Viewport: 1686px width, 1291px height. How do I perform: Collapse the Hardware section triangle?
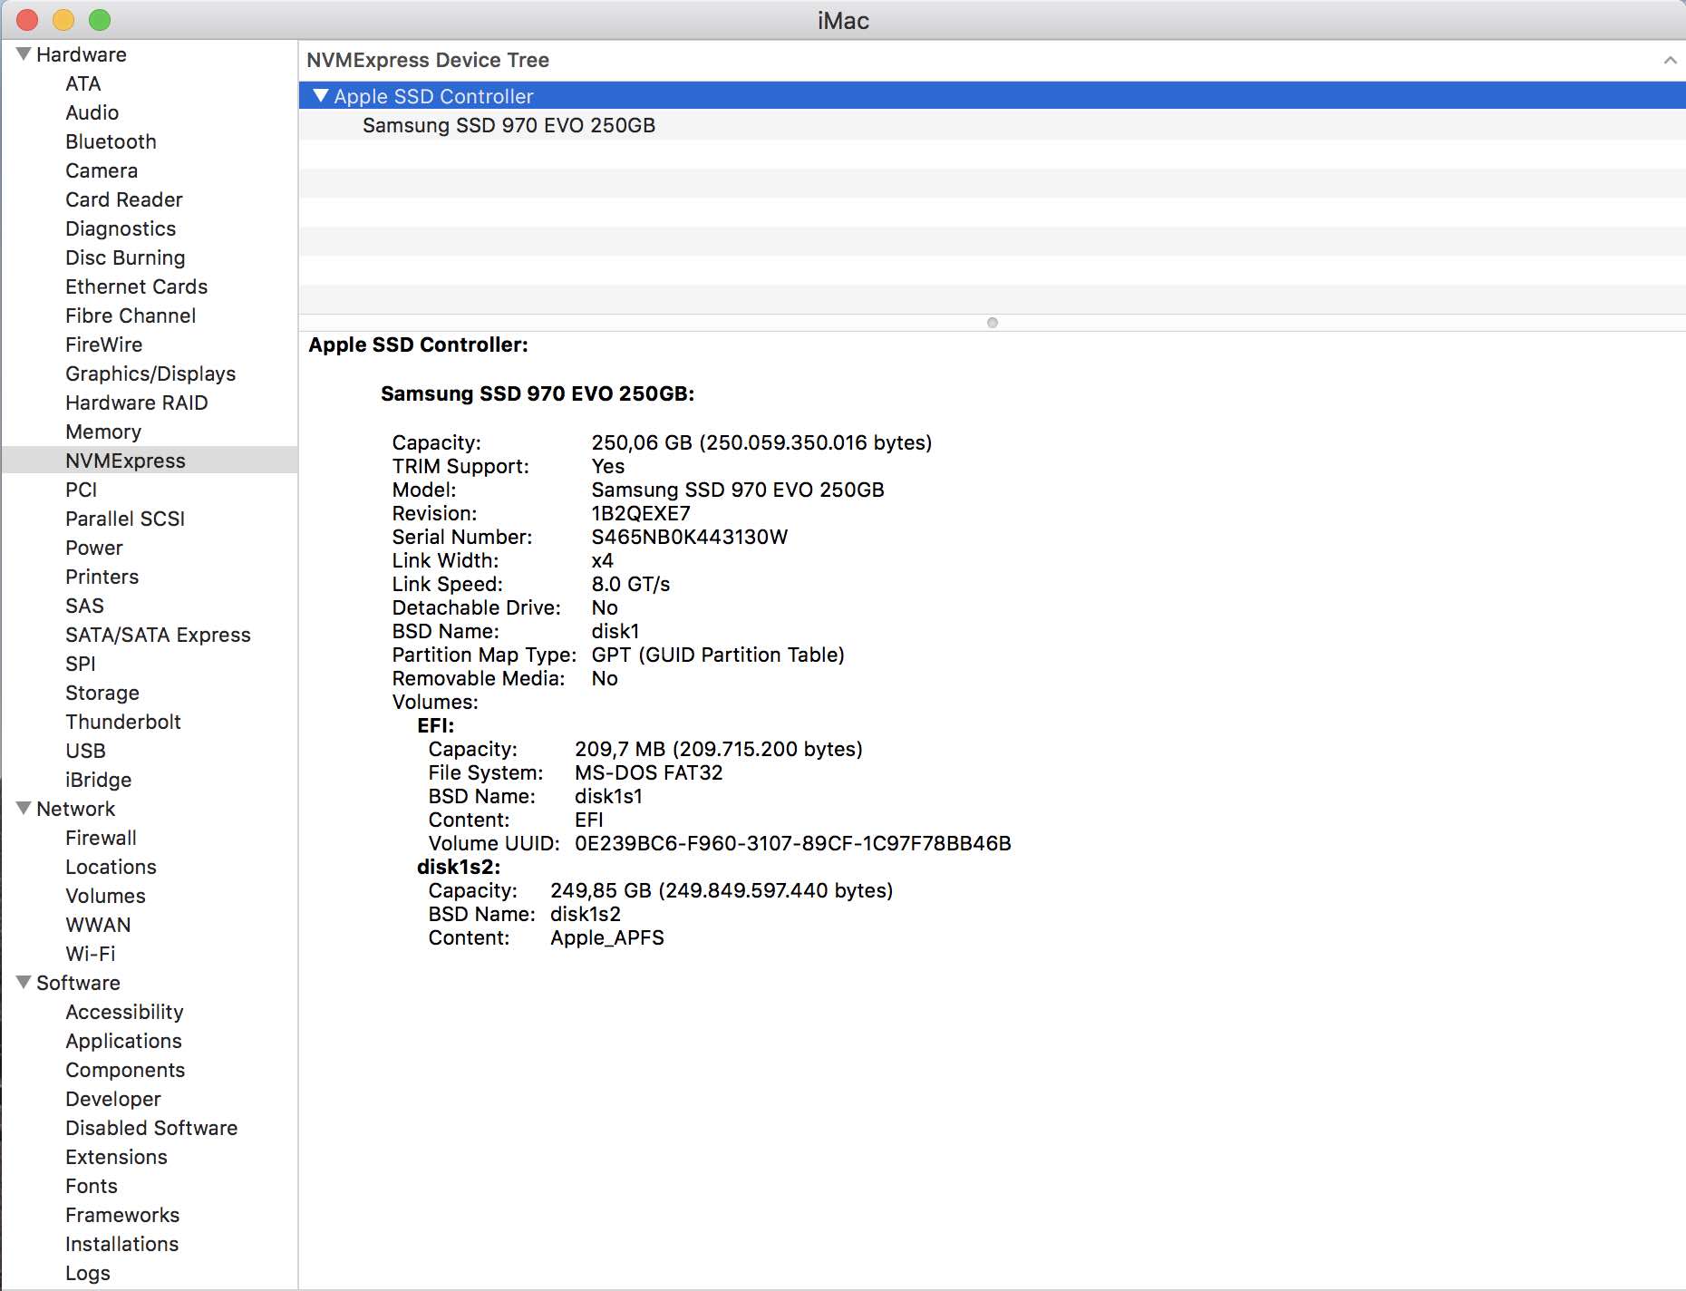pos(24,54)
